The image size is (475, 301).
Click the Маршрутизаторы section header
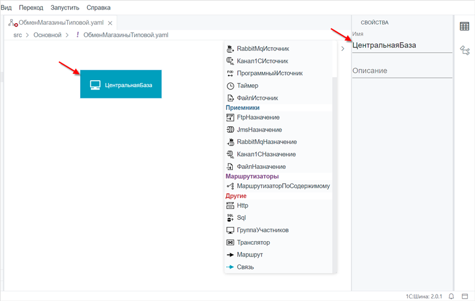click(252, 176)
